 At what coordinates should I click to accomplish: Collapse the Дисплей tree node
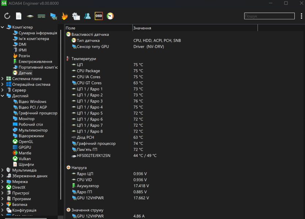(x=3, y=96)
